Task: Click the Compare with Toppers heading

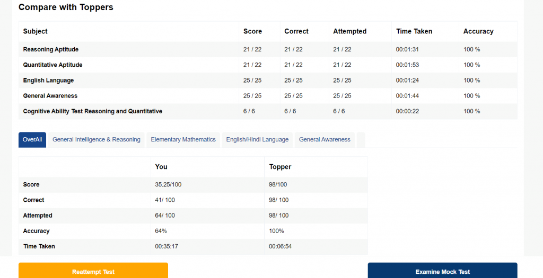Action: pos(66,7)
